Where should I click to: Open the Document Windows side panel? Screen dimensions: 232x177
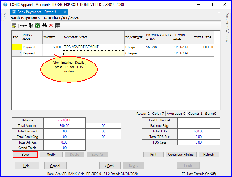point(227,28)
